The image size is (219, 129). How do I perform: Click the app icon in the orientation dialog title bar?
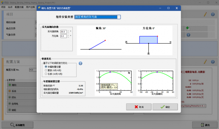pyautogui.click(x=39, y=8)
